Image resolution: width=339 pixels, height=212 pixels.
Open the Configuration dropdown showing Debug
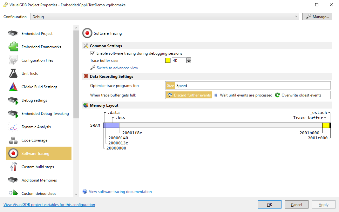(x=165, y=17)
